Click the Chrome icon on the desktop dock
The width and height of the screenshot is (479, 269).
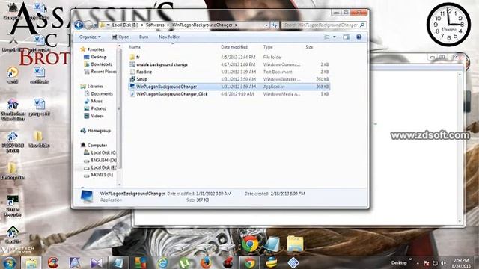[250, 244]
